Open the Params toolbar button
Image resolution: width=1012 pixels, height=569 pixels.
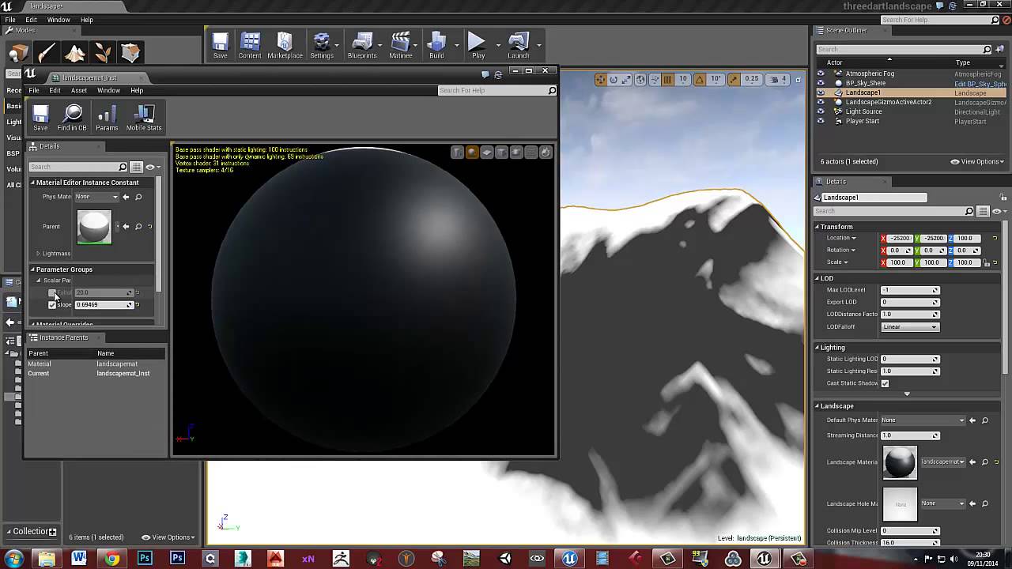point(107,118)
